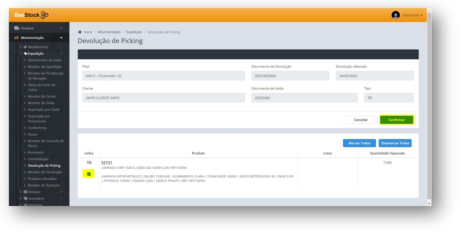The height and width of the screenshot is (232, 461).
Task: Click the Inventário tags icon
Action: pyautogui.click(x=26, y=198)
